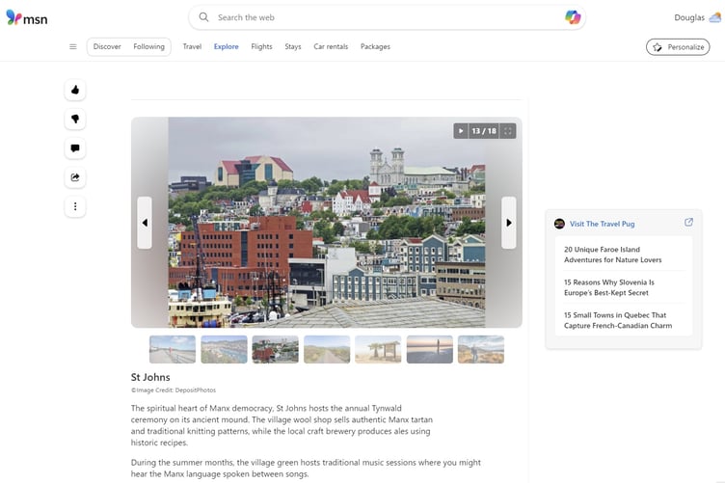725x483 pixels.
Task: Select the sunset lighthouse thumbnail
Action: pos(430,349)
